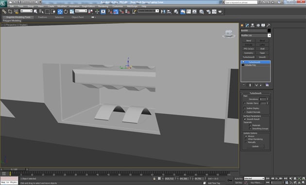Activate the Select and Move tool

[x=60, y=12]
